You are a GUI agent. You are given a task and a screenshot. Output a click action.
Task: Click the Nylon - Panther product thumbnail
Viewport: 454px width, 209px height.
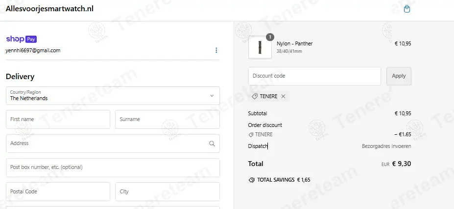pyautogui.click(x=260, y=47)
